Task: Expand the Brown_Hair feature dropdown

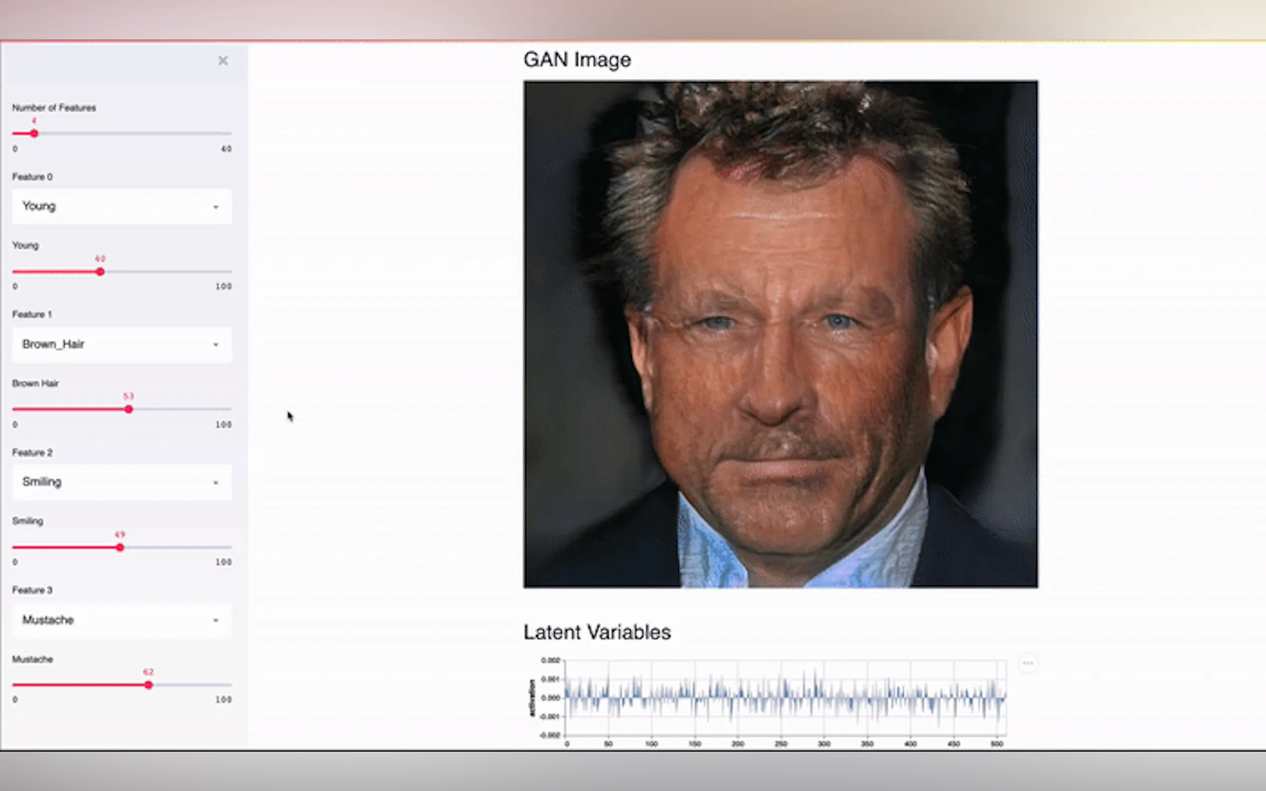Action: click(x=122, y=344)
